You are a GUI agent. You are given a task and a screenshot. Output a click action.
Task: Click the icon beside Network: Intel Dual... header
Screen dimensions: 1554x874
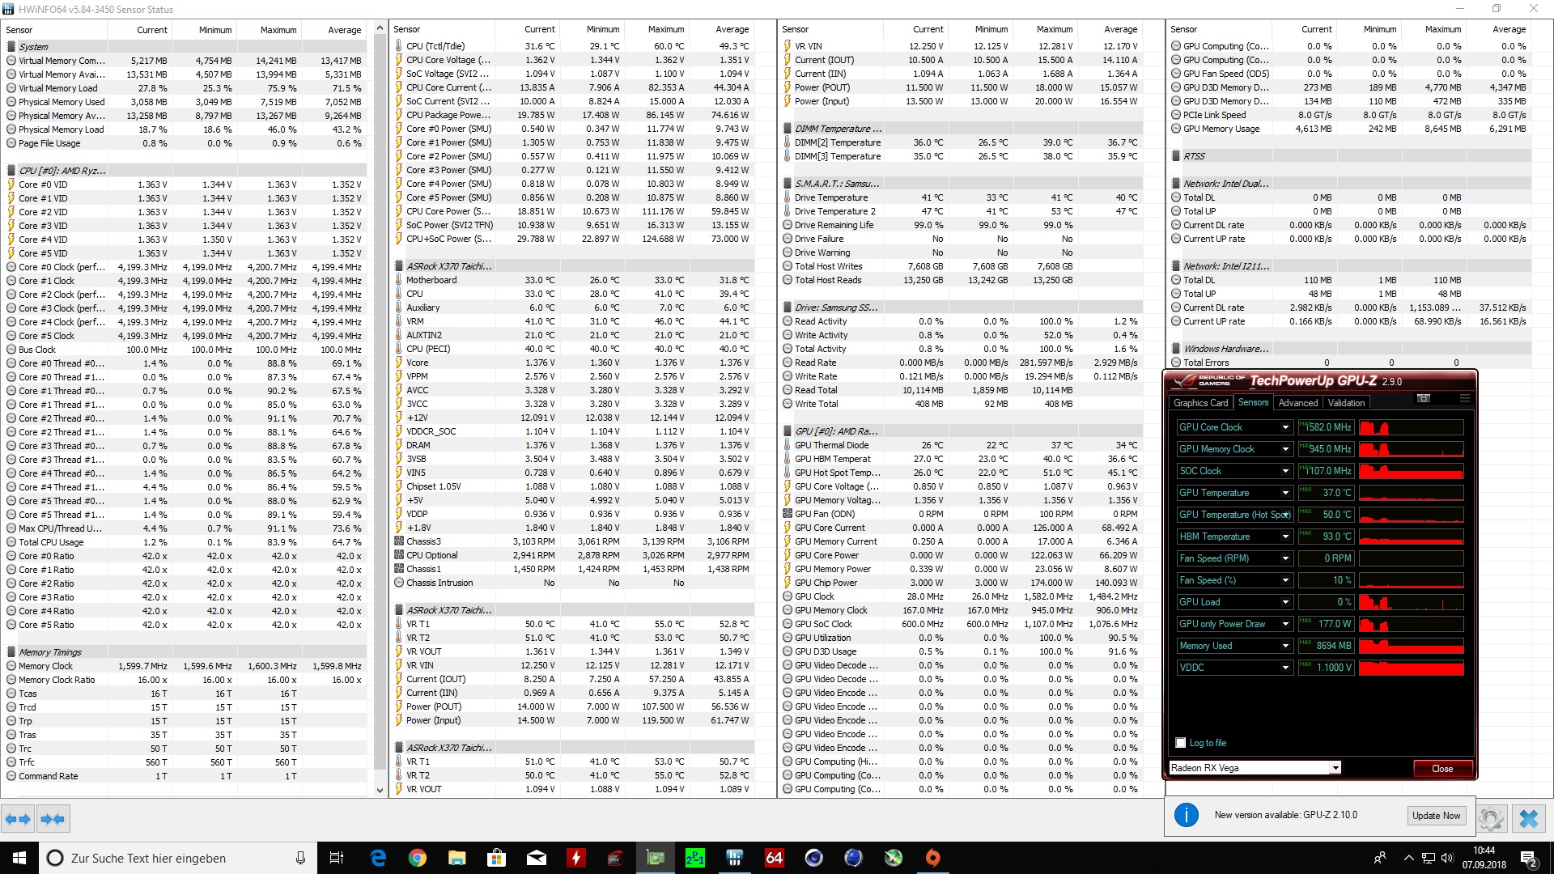tap(1176, 184)
